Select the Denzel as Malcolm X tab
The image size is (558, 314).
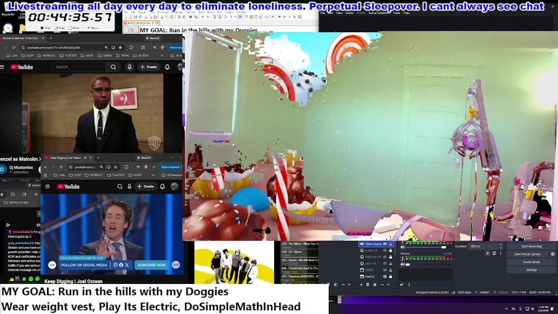[x=20, y=38]
